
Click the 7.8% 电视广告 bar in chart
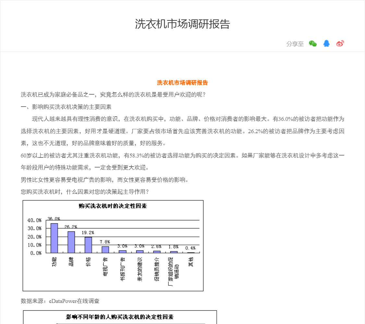pyautogui.click(x=105, y=249)
